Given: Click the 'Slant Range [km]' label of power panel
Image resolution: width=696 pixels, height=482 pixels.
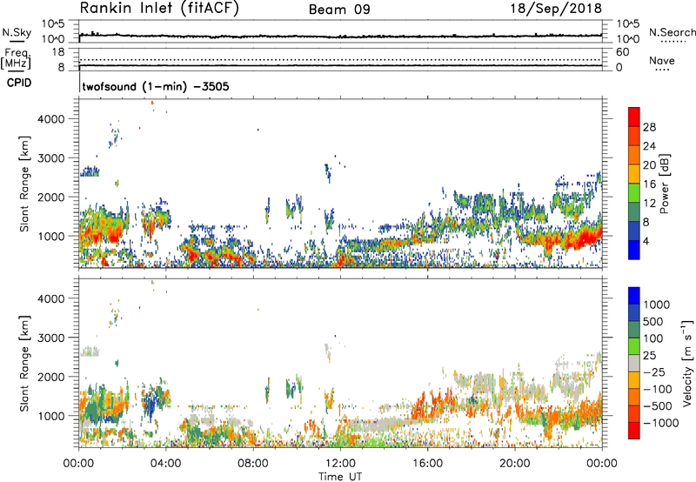Looking at the screenshot, I should point(24,184).
